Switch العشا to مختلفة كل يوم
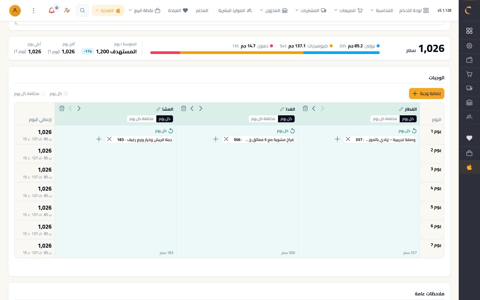Screen dimensions: 480x300 [x=142, y=119]
